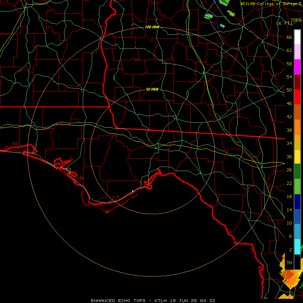The width and height of the screenshot is (303, 303).
Task: Click the [K FT] units label
Action: click(284, 23)
